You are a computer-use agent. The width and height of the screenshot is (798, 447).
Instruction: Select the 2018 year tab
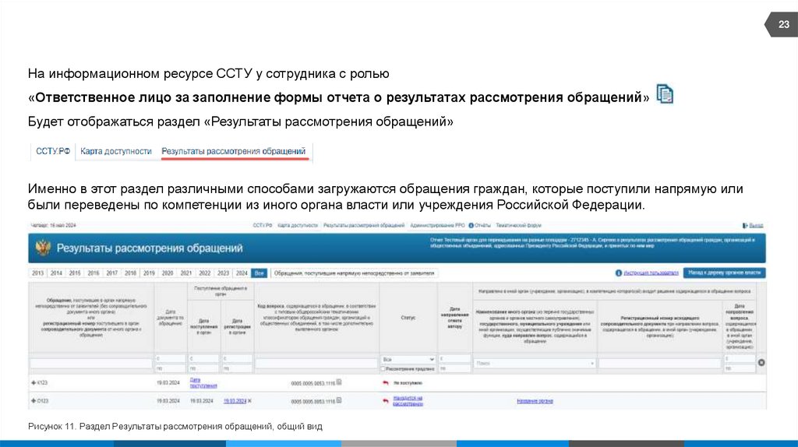click(x=130, y=273)
